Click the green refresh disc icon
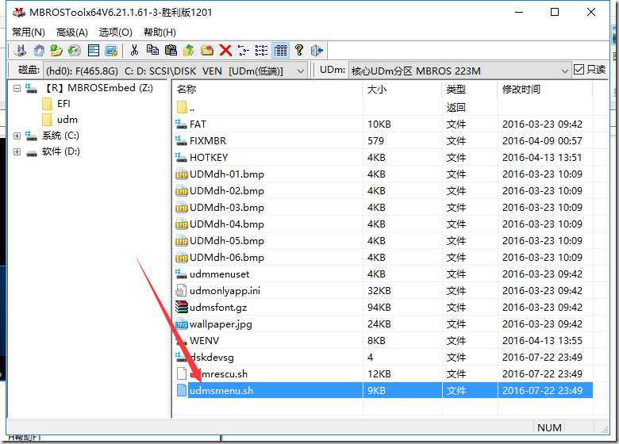 tap(75, 51)
